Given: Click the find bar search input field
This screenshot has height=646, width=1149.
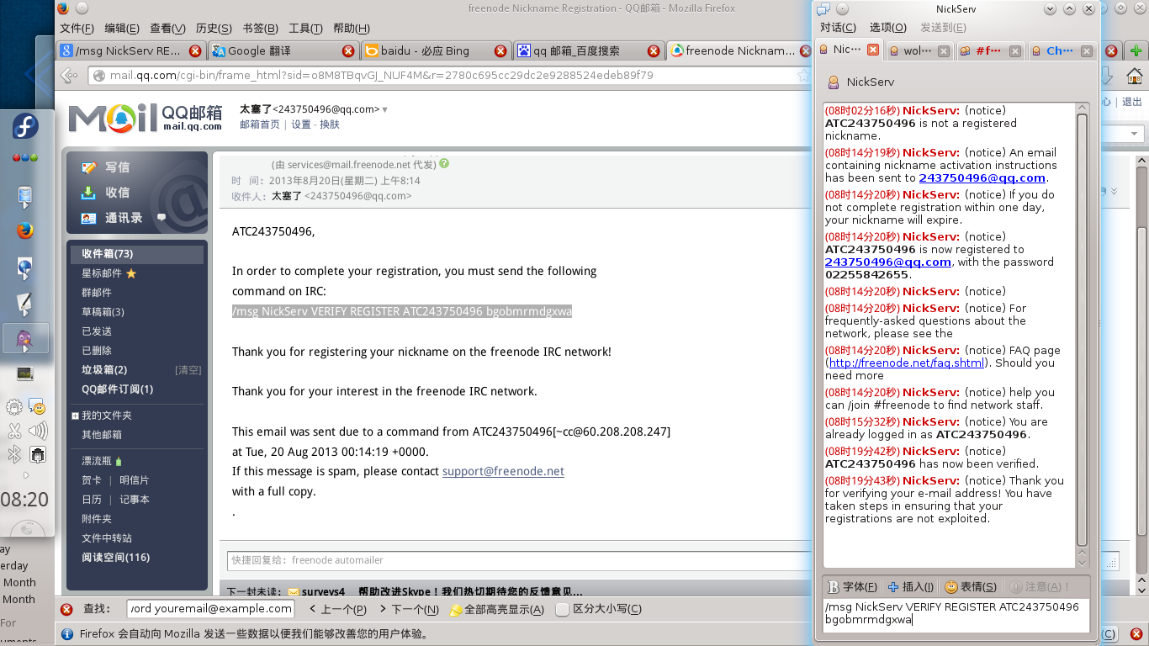Looking at the screenshot, I should [x=210, y=608].
